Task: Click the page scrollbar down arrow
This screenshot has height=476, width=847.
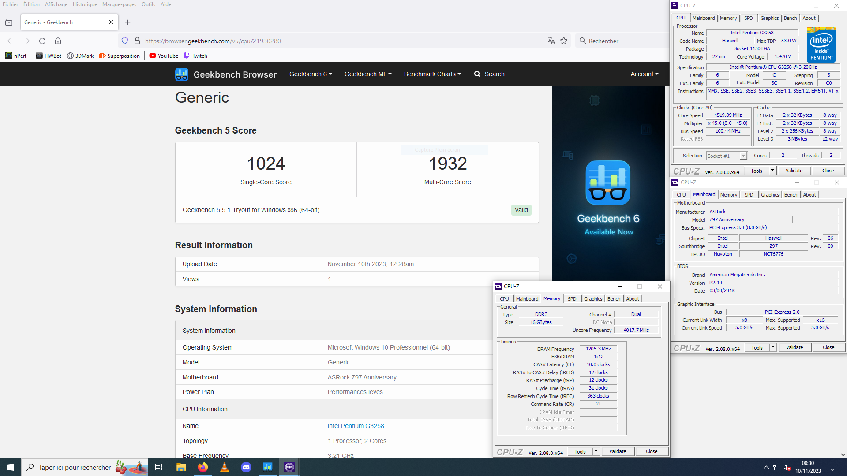Action: (843, 454)
